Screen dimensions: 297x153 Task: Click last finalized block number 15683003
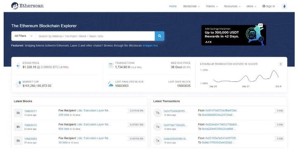[x=122, y=86]
